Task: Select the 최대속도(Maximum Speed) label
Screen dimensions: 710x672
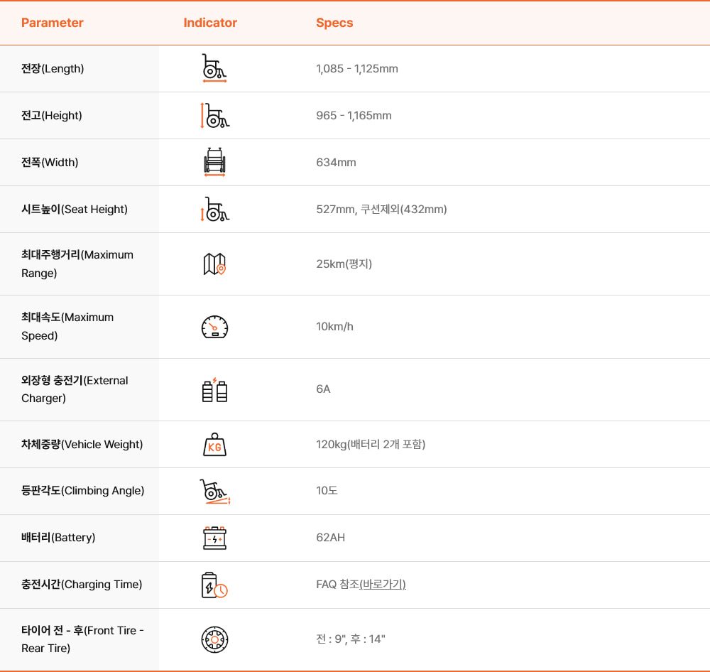Action: coord(67,326)
